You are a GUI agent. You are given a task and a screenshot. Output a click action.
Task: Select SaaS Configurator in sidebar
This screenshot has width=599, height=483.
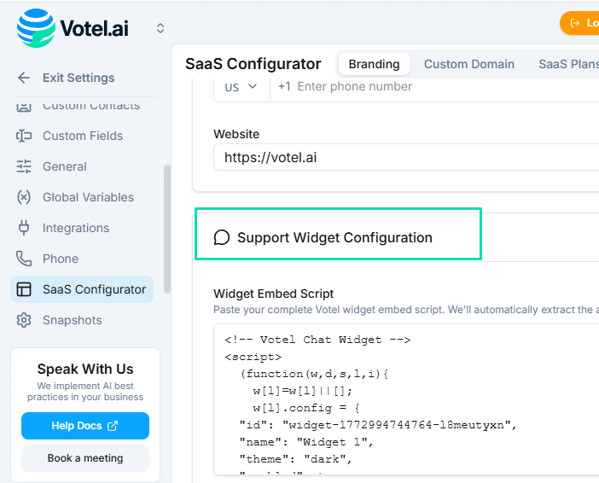[x=82, y=289]
